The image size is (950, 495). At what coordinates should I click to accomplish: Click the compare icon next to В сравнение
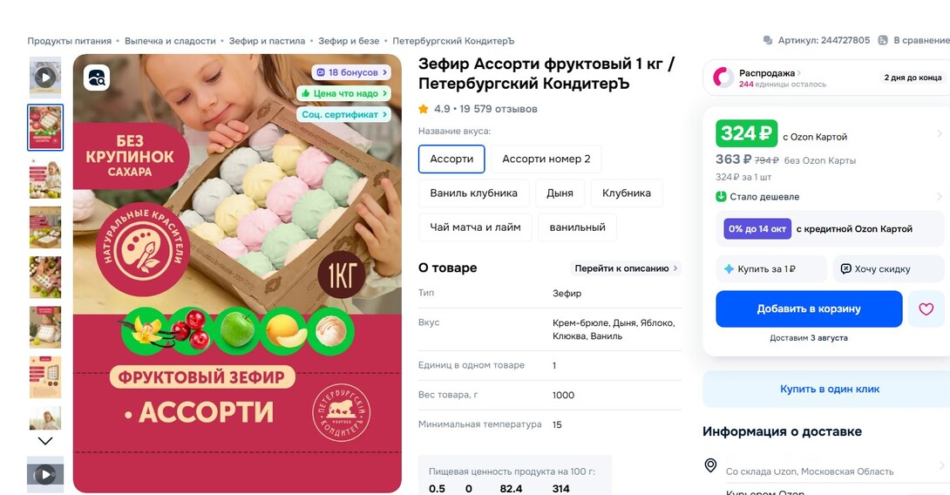[883, 41]
